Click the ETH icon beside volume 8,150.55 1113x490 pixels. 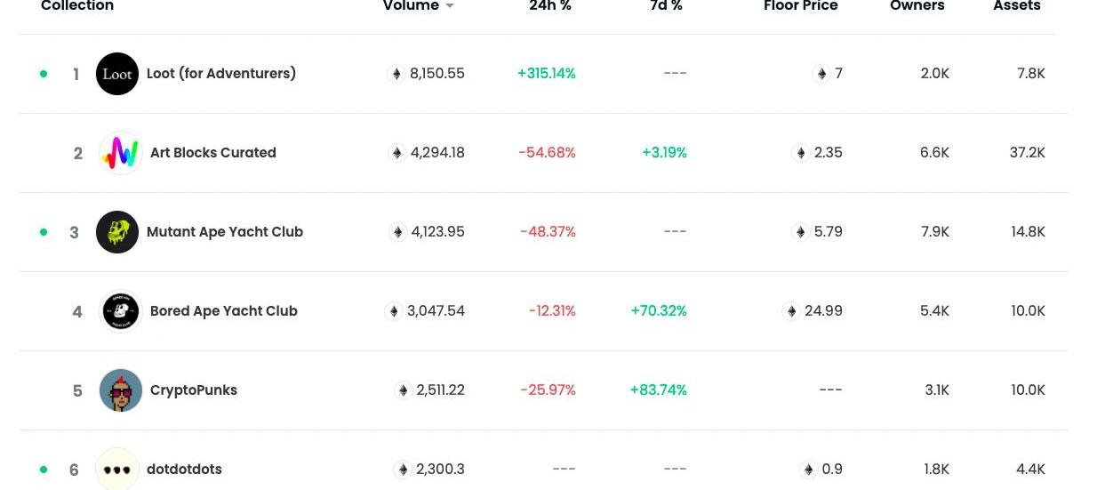(x=396, y=74)
